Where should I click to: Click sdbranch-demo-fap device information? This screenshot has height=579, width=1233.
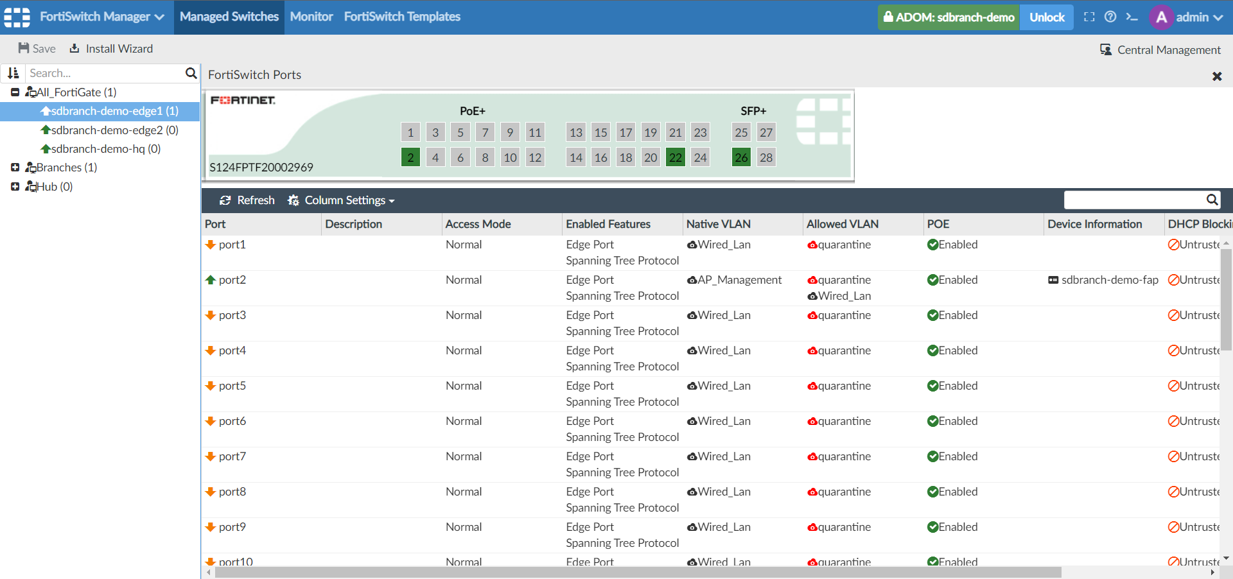(1103, 280)
